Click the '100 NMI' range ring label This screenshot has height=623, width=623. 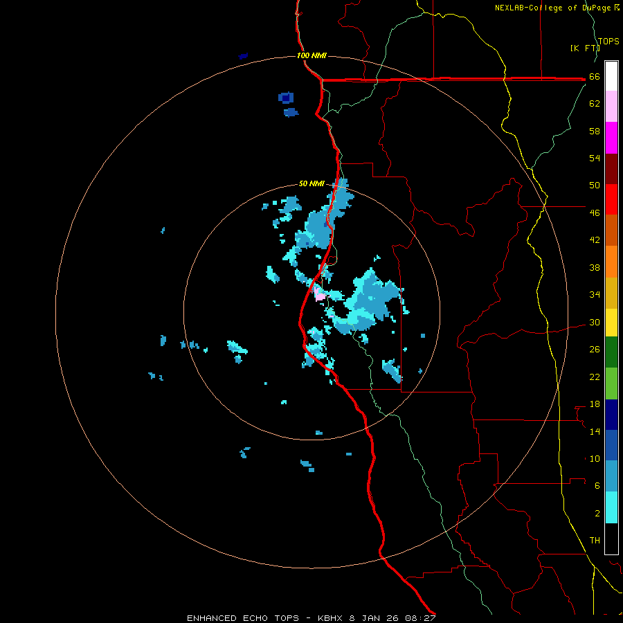[311, 55]
